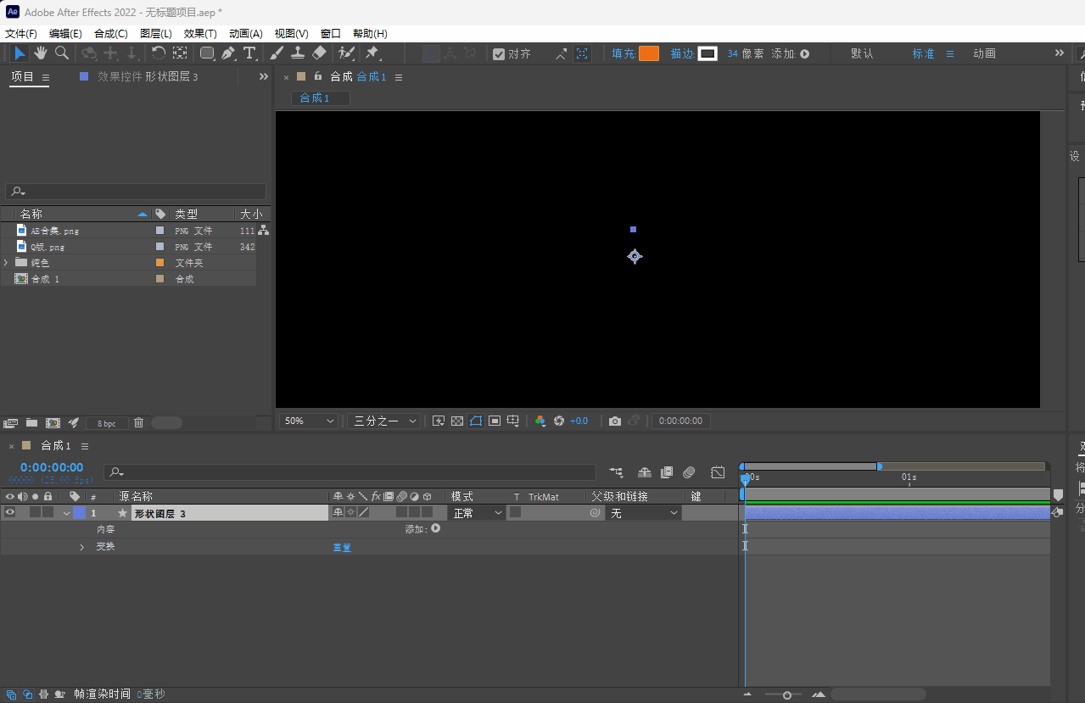Viewport: 1085px width, 703px height.
Task: Open the composition mini-flowchart icon
Action: point(616,472)
